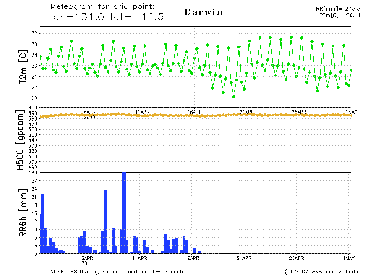Image resolution: width=368 pixels, height=276 pixels.
Task: Click the '32' tick on the temperature axis
Action: (34, 33)
